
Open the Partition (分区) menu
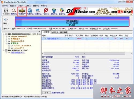coord(20,6)
